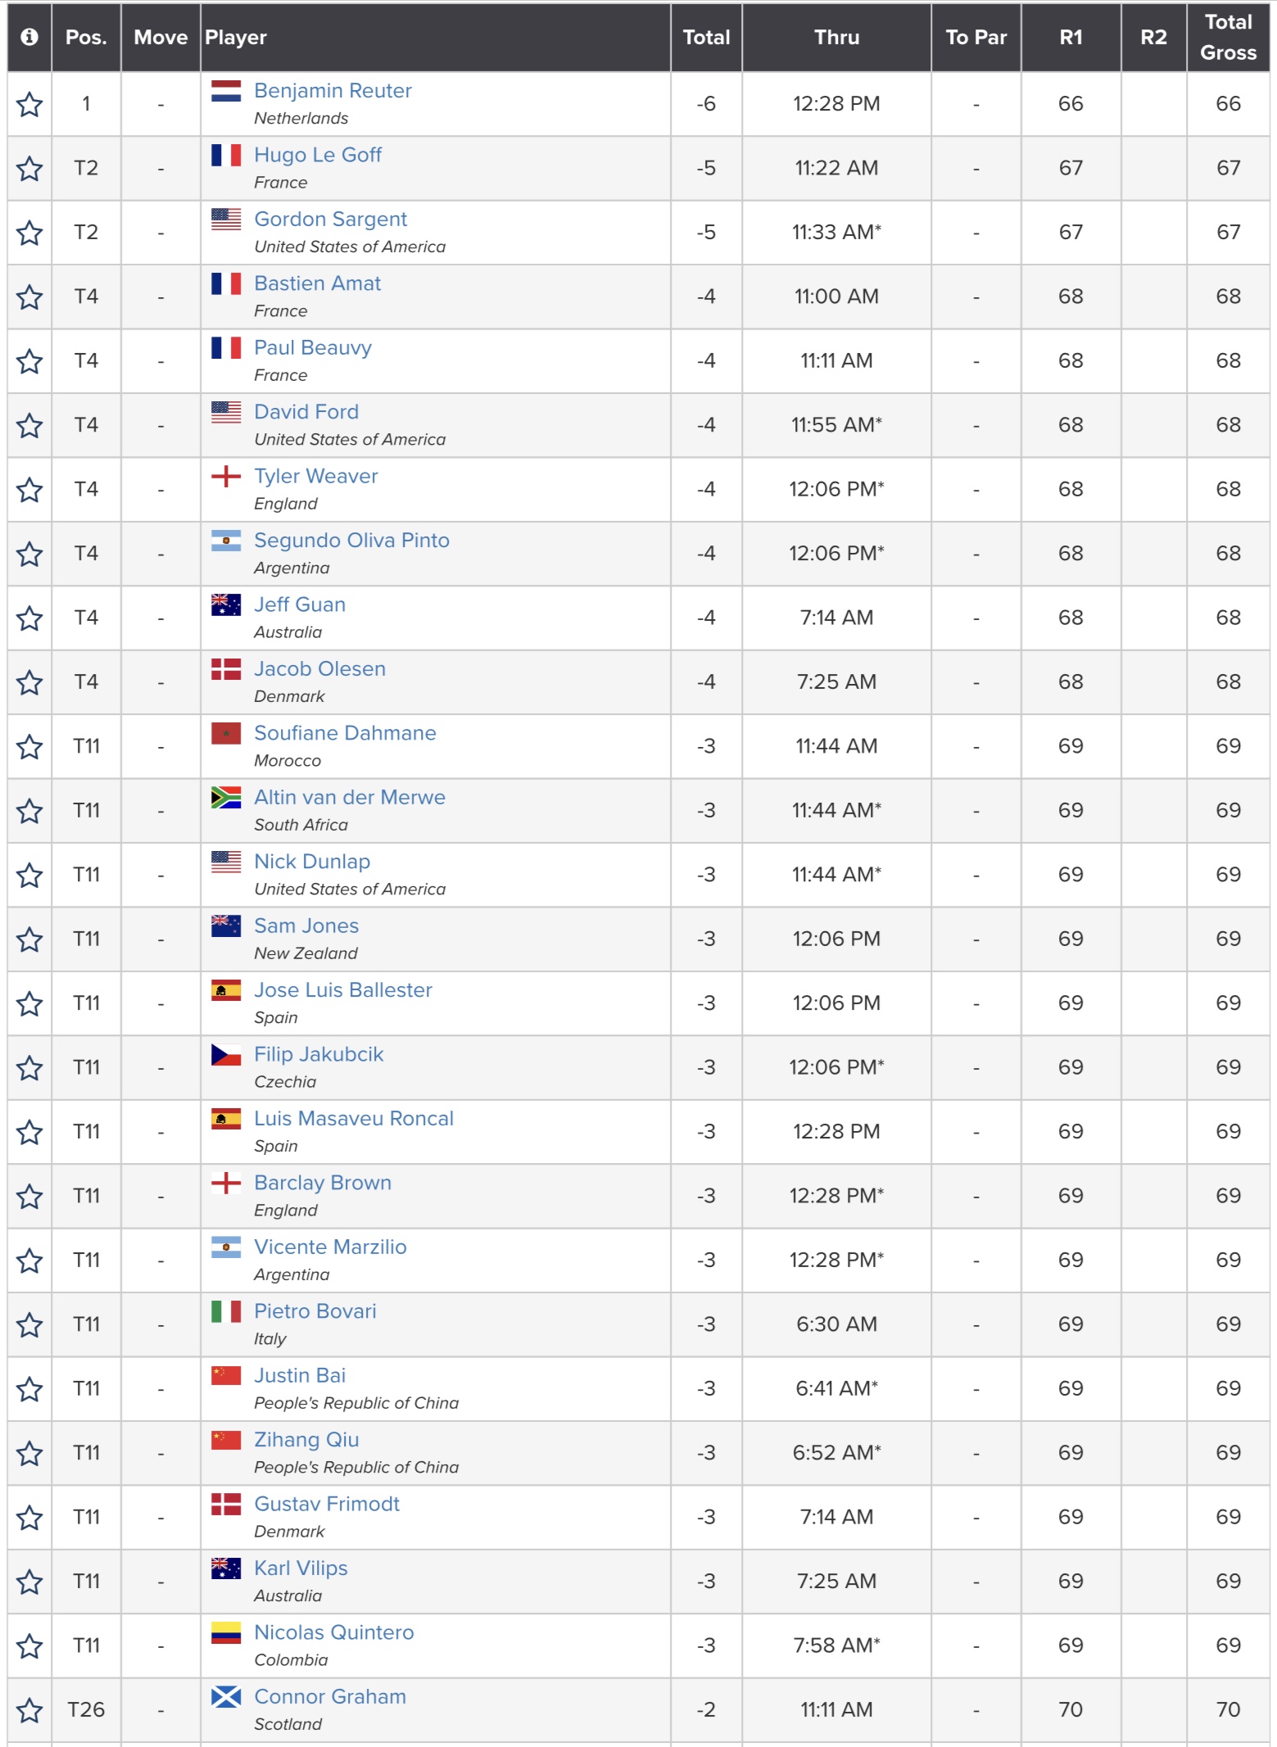Click South Africa flag by Altin van der Merwe
This screenshot has height=1747, width=1277.
click(x=226, y=798)
